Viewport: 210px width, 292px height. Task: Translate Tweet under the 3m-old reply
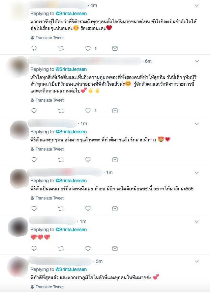pyautogui.click(x=47, y=287)
